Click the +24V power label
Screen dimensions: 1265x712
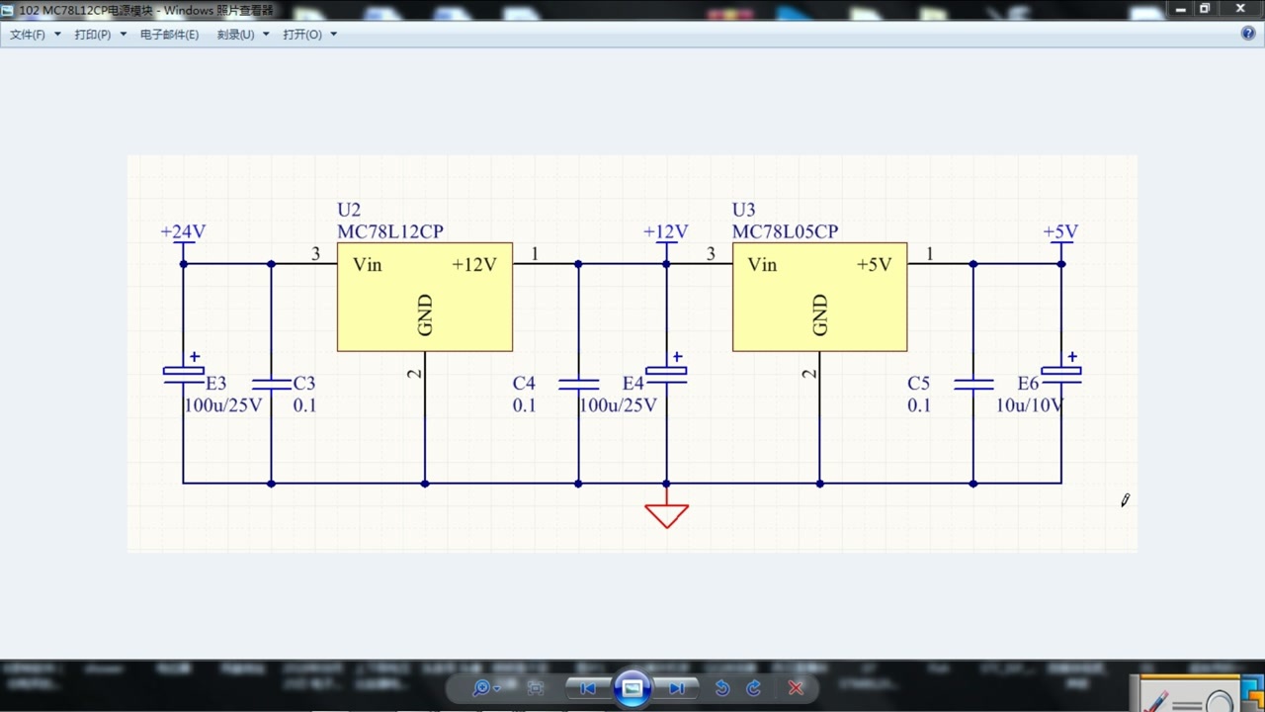tap(183, 232)
